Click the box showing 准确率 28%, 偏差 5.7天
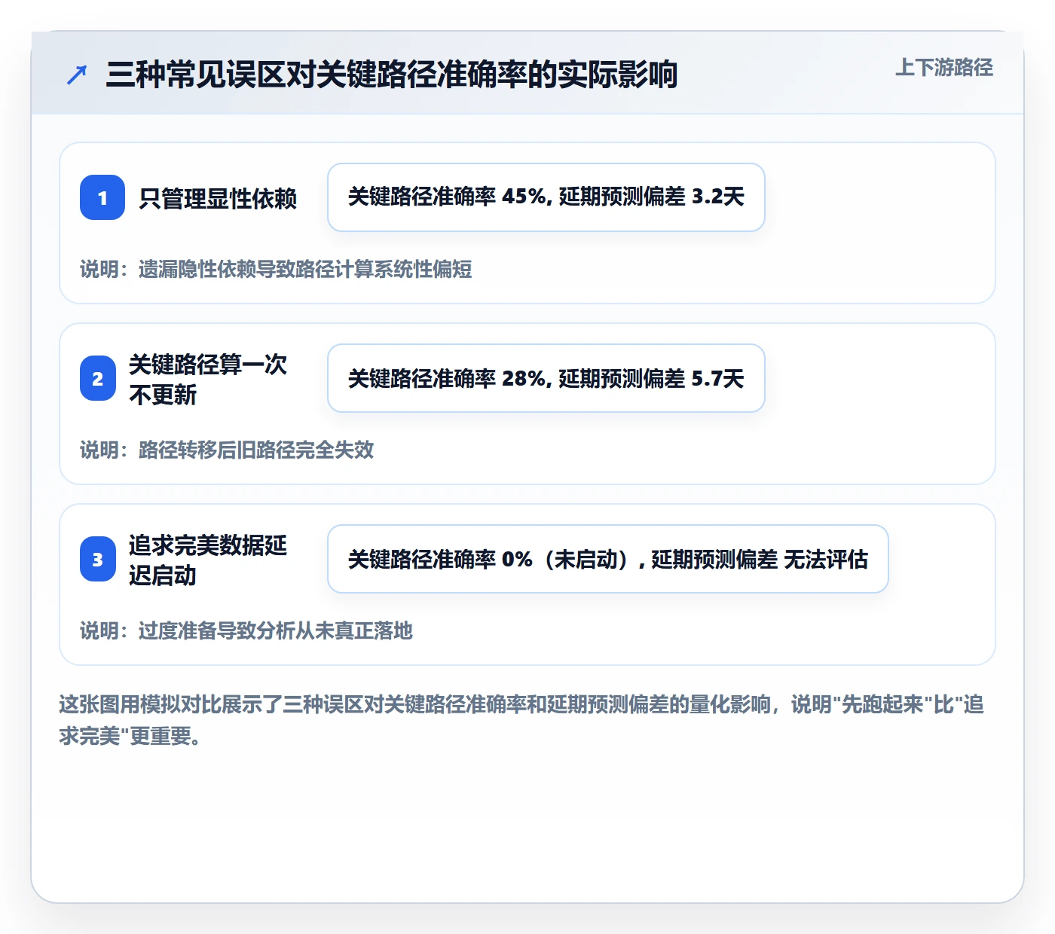This screenshot has height=934, width=1055. (x=546, y=378)
